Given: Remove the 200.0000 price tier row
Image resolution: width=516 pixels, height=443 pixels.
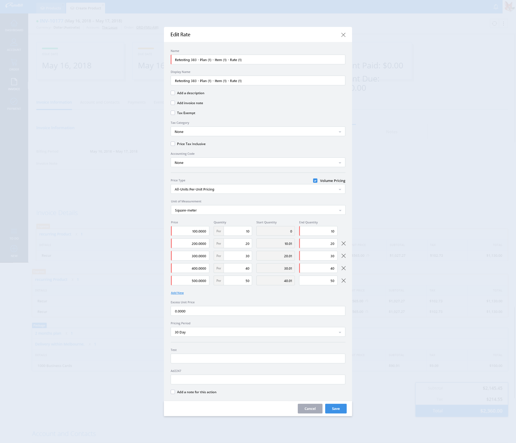Looking at the screenshot, I should coord(343,244).
